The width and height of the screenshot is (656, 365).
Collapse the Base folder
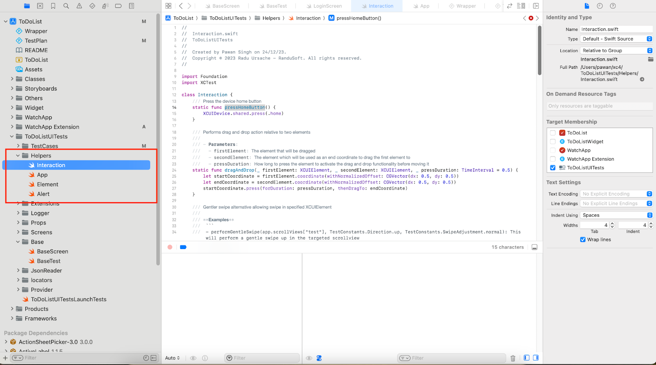pyautogui.click(x=18, y=242)
